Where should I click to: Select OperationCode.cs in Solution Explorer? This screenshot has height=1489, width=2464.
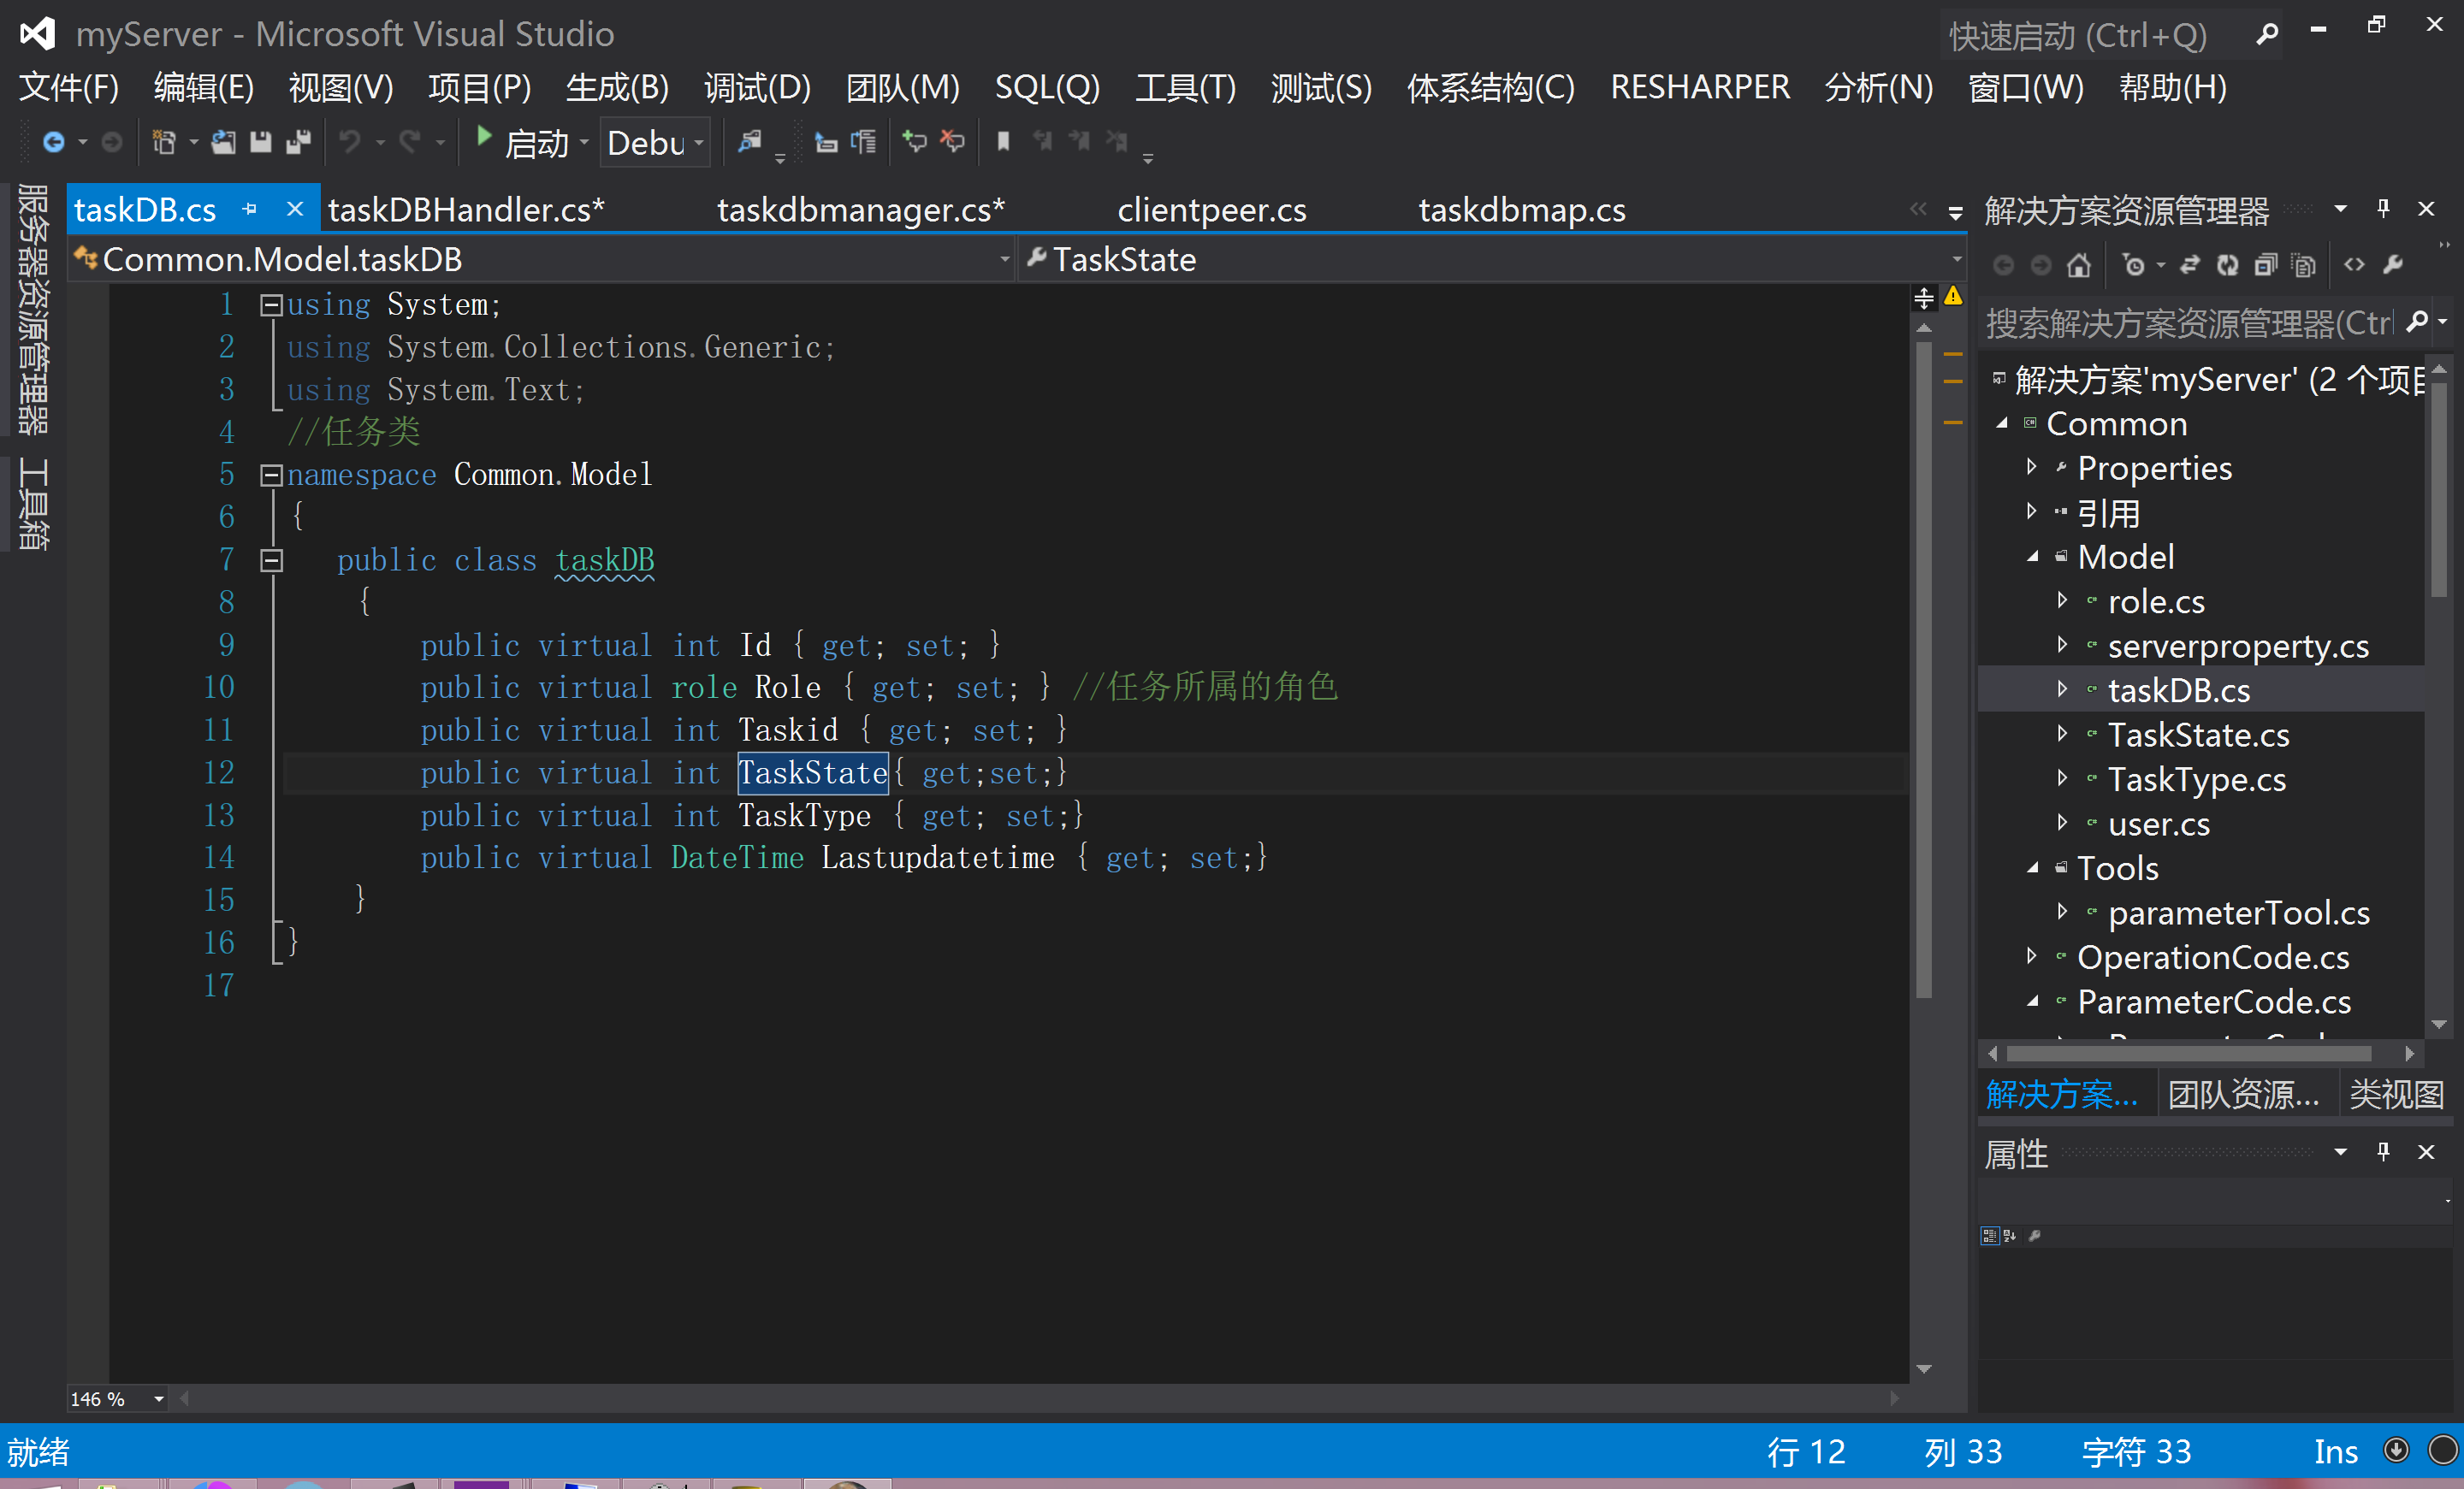(2213, 957)
